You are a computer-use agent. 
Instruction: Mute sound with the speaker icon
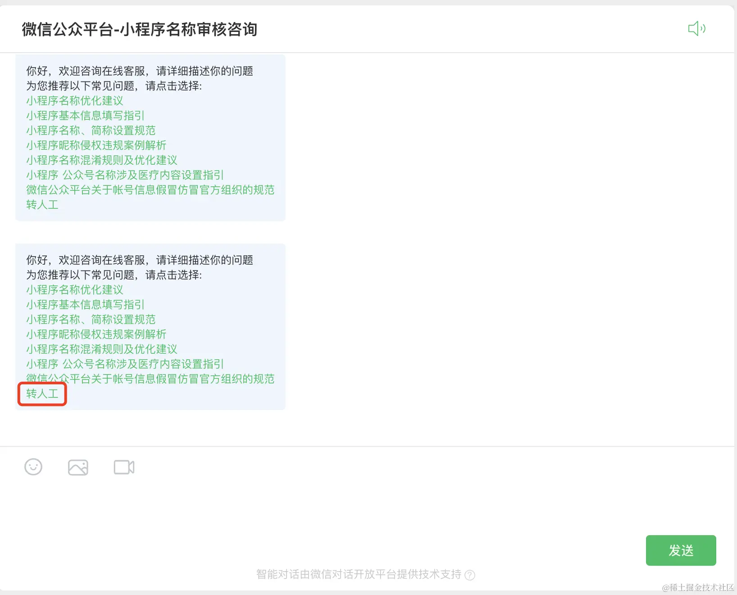[696, 29]
